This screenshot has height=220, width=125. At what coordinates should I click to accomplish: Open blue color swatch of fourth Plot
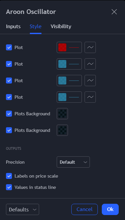click(69, 97)
